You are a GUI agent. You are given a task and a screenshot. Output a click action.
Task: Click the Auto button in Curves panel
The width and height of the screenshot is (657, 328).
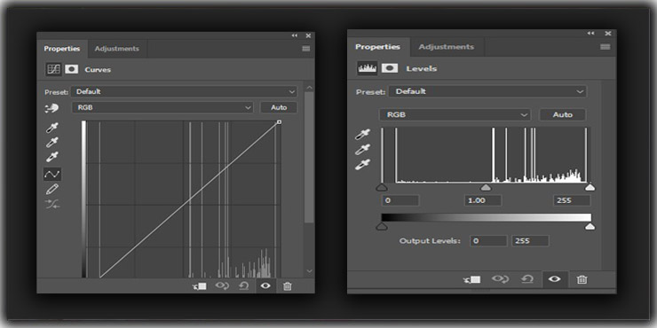tap(279, 107)
